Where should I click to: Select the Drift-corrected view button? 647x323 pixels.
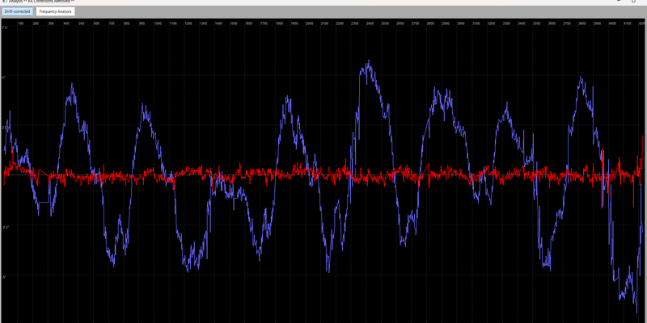click(x=17, y=11)
